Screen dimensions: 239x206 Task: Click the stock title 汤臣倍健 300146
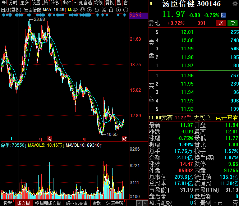pos(192,4)
